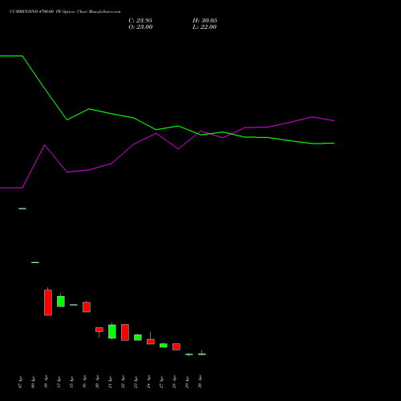Click the CUMMINSIND 4700.00 PE chart title
The width and height of the screenshot is (401, 401).
coord(65,12)
